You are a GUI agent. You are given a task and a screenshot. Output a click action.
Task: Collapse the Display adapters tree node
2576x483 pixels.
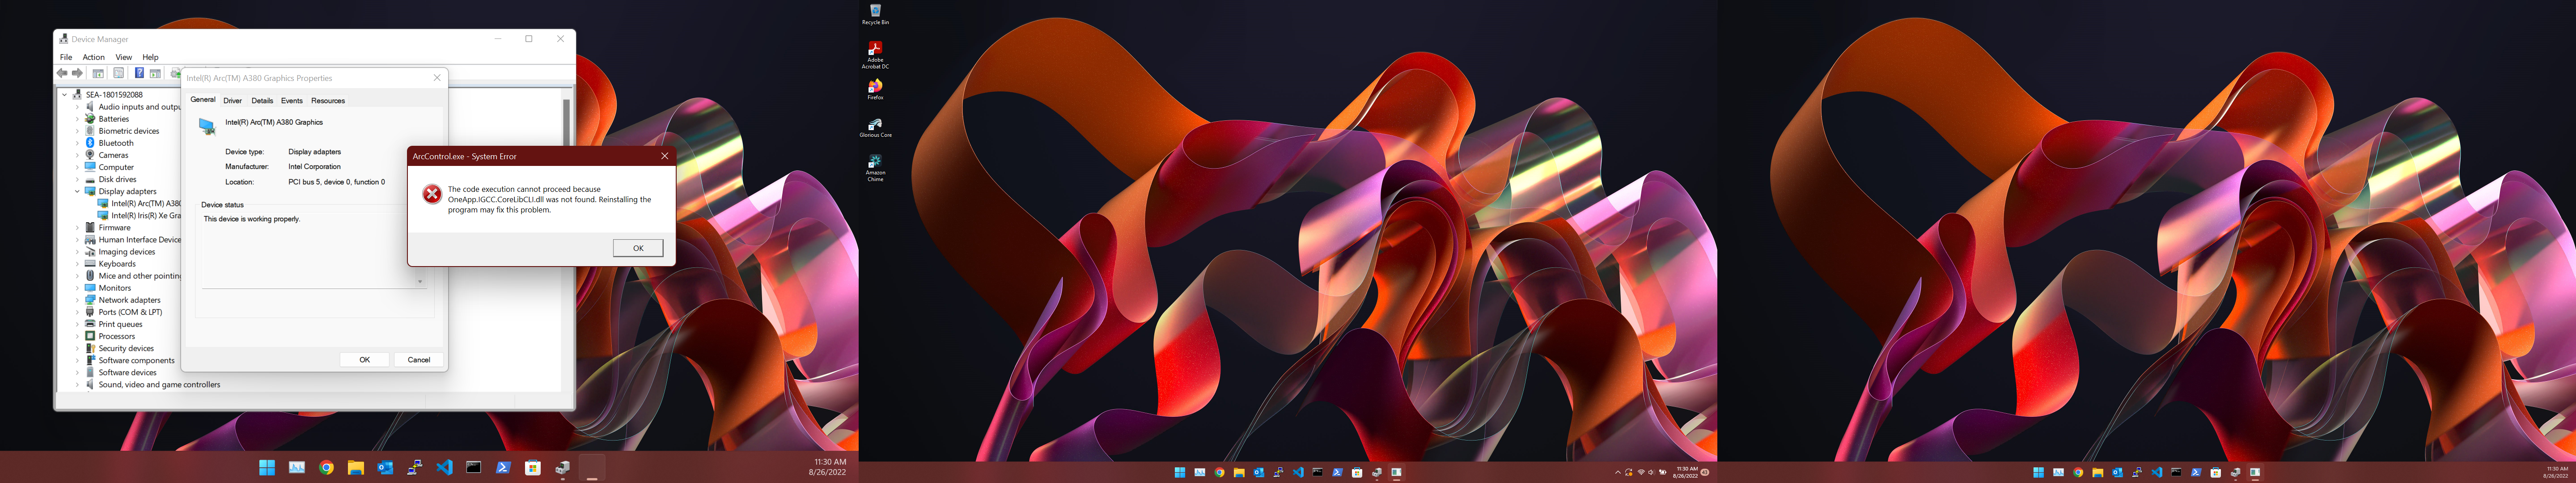point(77,191)
